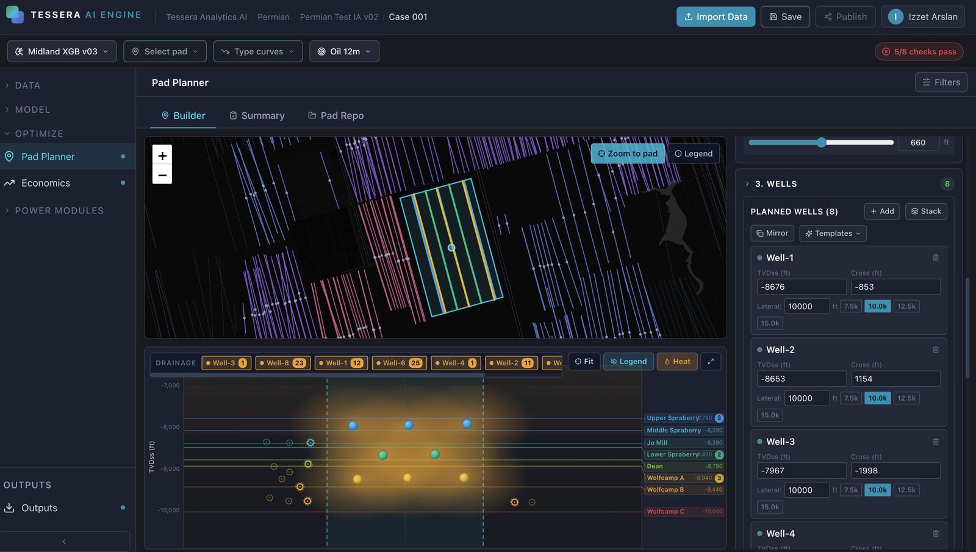The height and width of the screenshot is (552, 976).
Task: Click the map zoom-in plus icon
Action: click(x=162, y=156)
